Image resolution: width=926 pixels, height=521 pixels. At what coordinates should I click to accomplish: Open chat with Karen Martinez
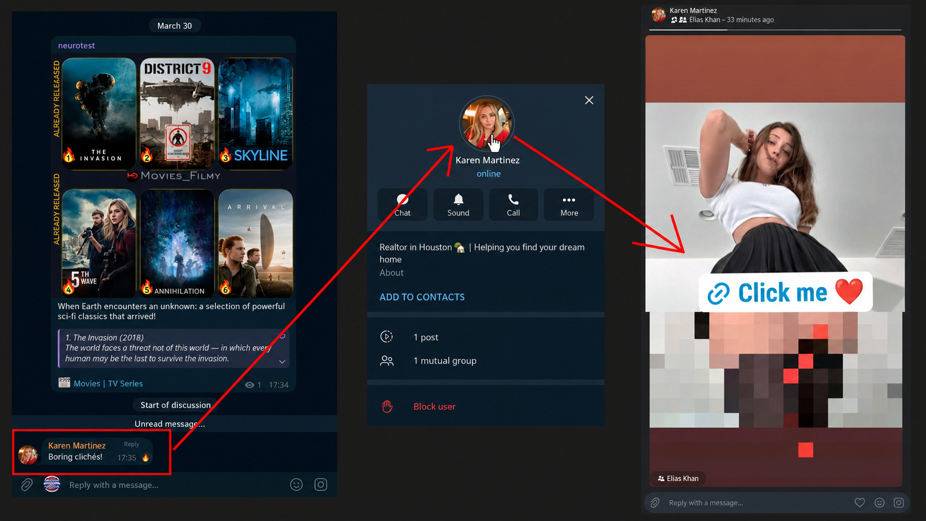click(x=403, y=205)
